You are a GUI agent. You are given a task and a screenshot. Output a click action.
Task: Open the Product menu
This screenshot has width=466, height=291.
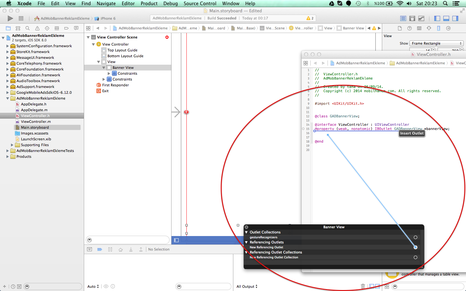pos(149,4)
